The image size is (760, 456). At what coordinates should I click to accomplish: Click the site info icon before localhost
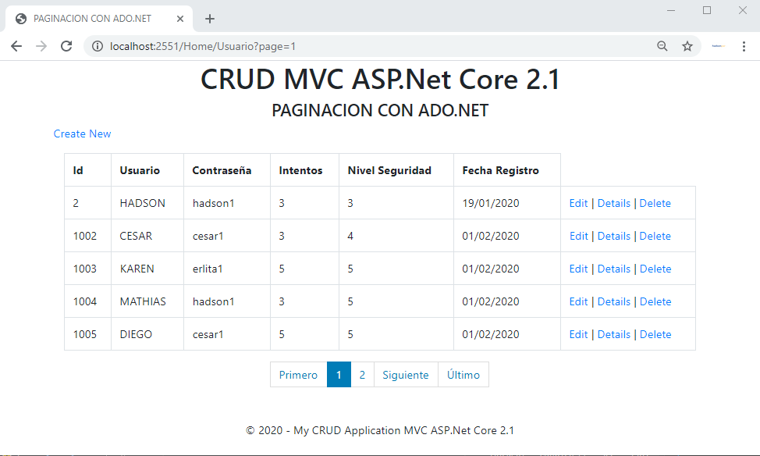[98, 46]
